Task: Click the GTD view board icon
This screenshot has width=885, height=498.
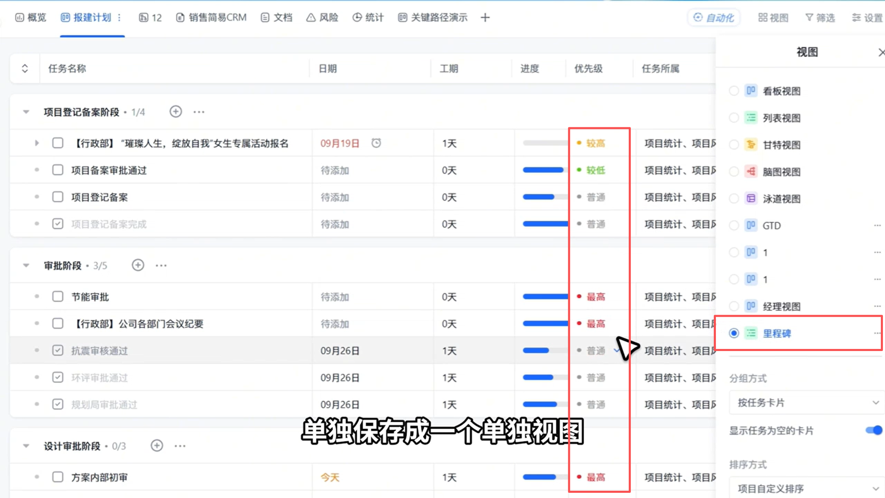Action: (751, 225)
